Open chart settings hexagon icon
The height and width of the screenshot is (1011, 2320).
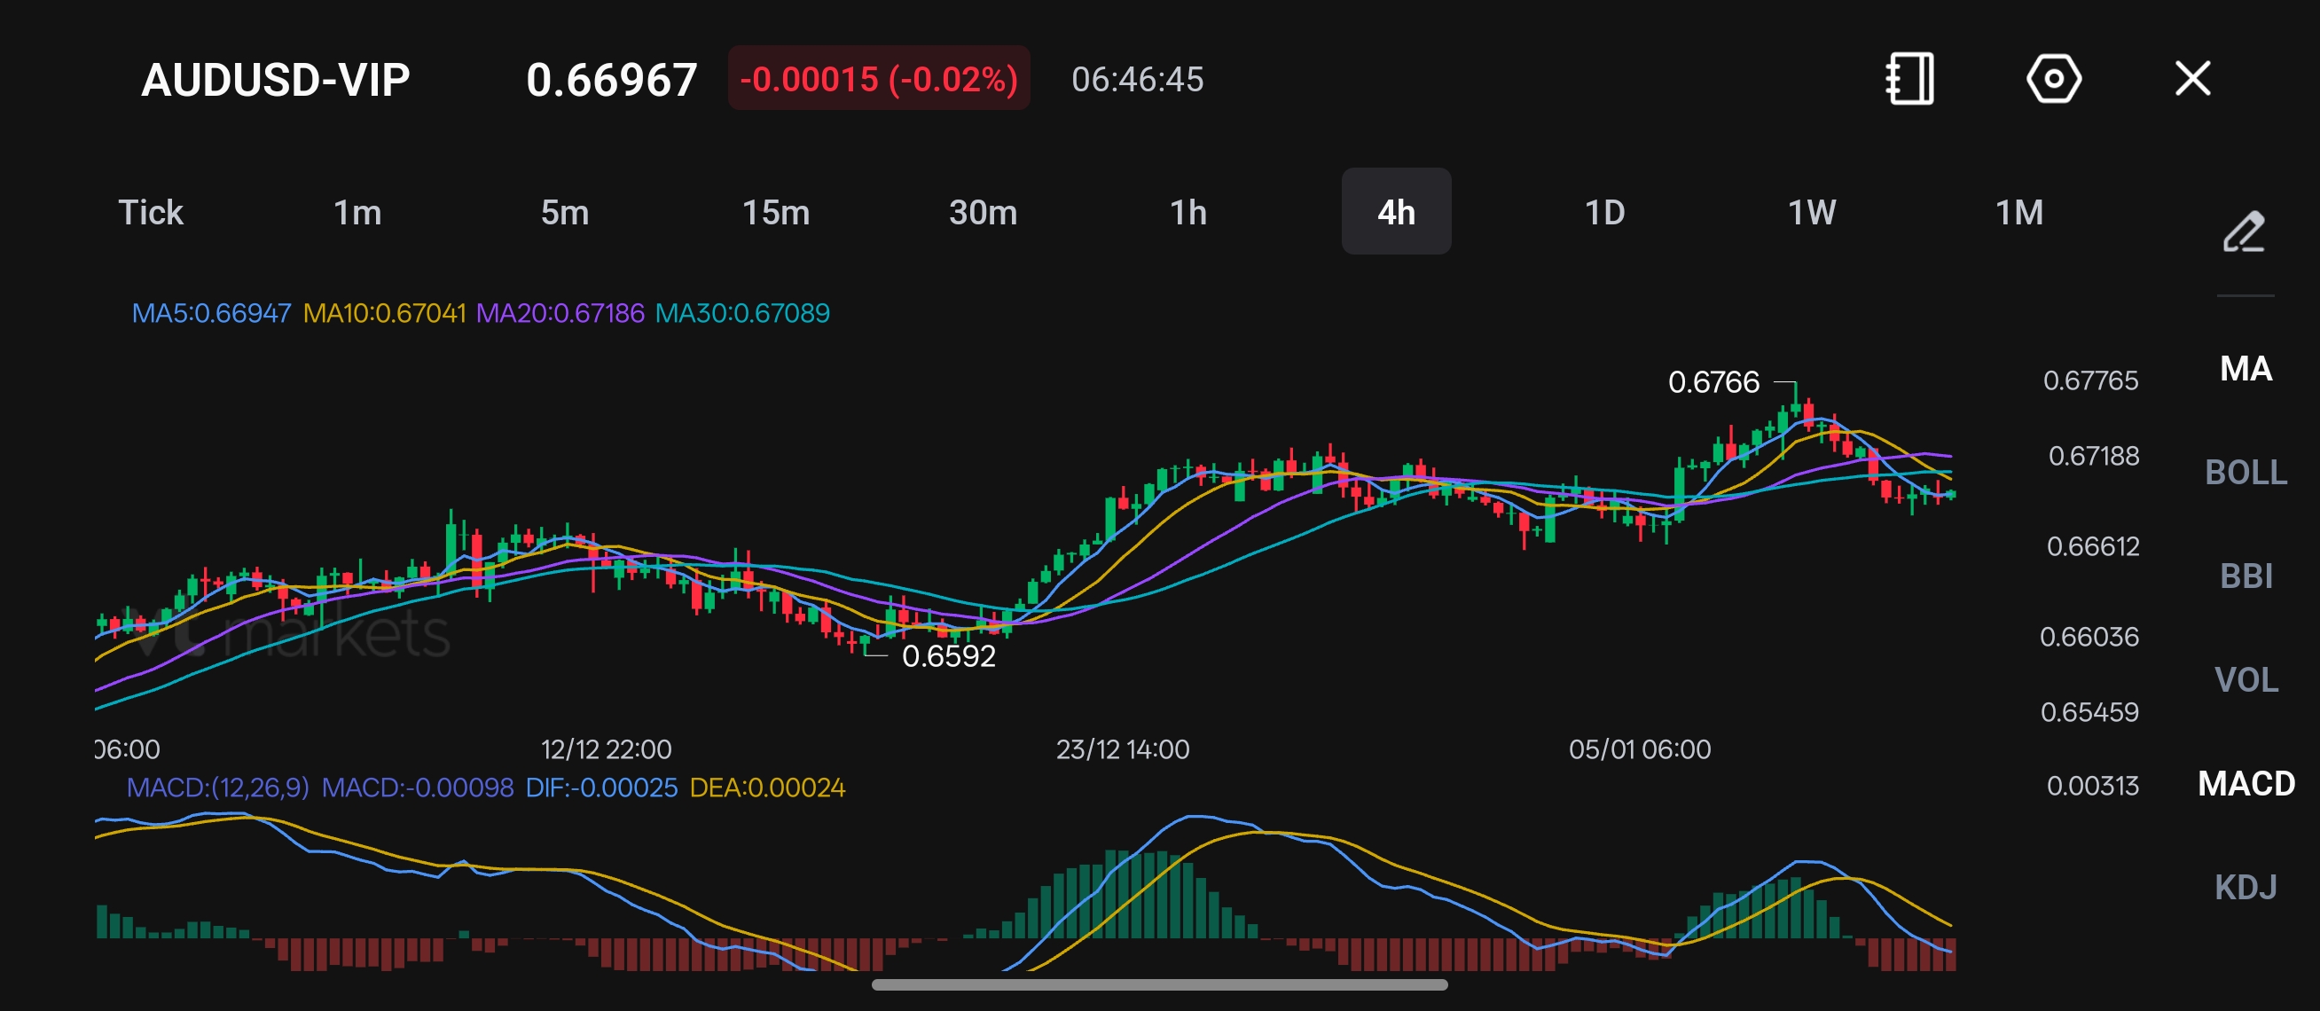click(2053, 79)
